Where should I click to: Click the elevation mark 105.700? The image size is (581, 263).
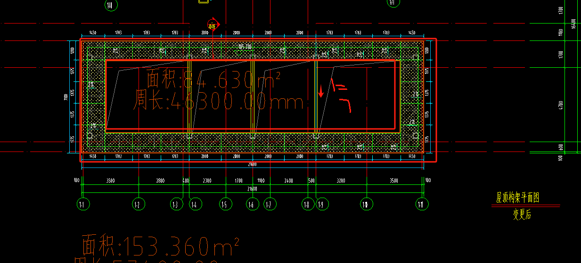(245, 47)
